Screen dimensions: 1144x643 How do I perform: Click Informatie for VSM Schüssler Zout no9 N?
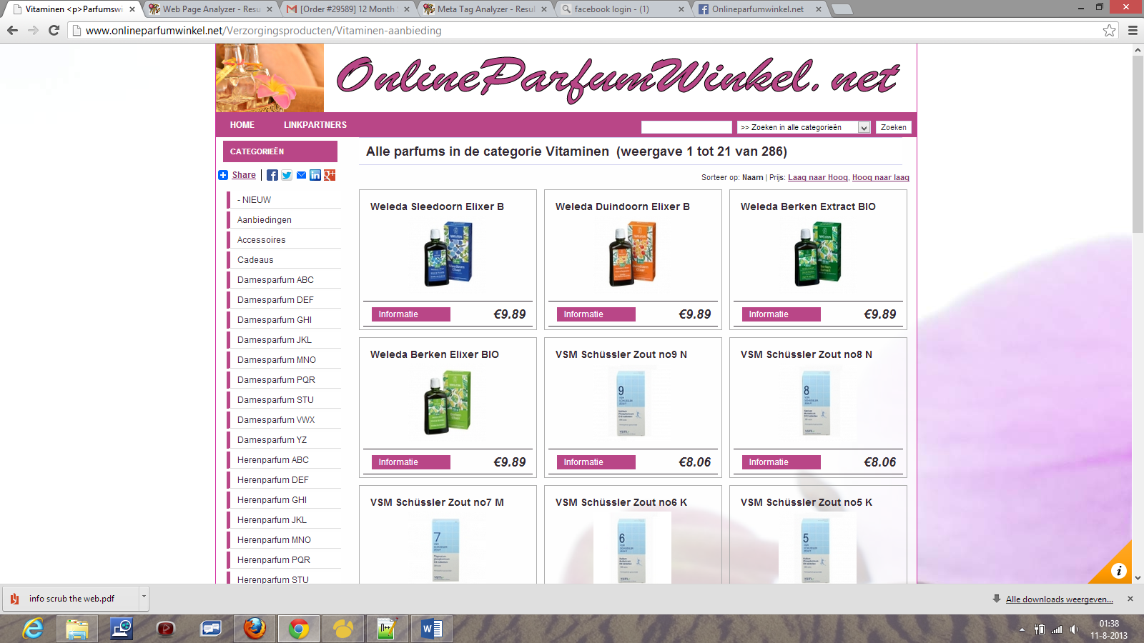tap(596, 462)
